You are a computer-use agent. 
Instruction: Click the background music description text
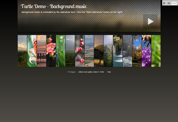coord(72,12)
